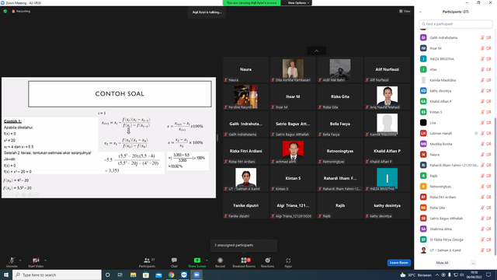Image resolution: width=497 pixels, height=280 pixels.
Task: Click the green Share Screen button
Action: pyautogui.click(x=196, y=262)
